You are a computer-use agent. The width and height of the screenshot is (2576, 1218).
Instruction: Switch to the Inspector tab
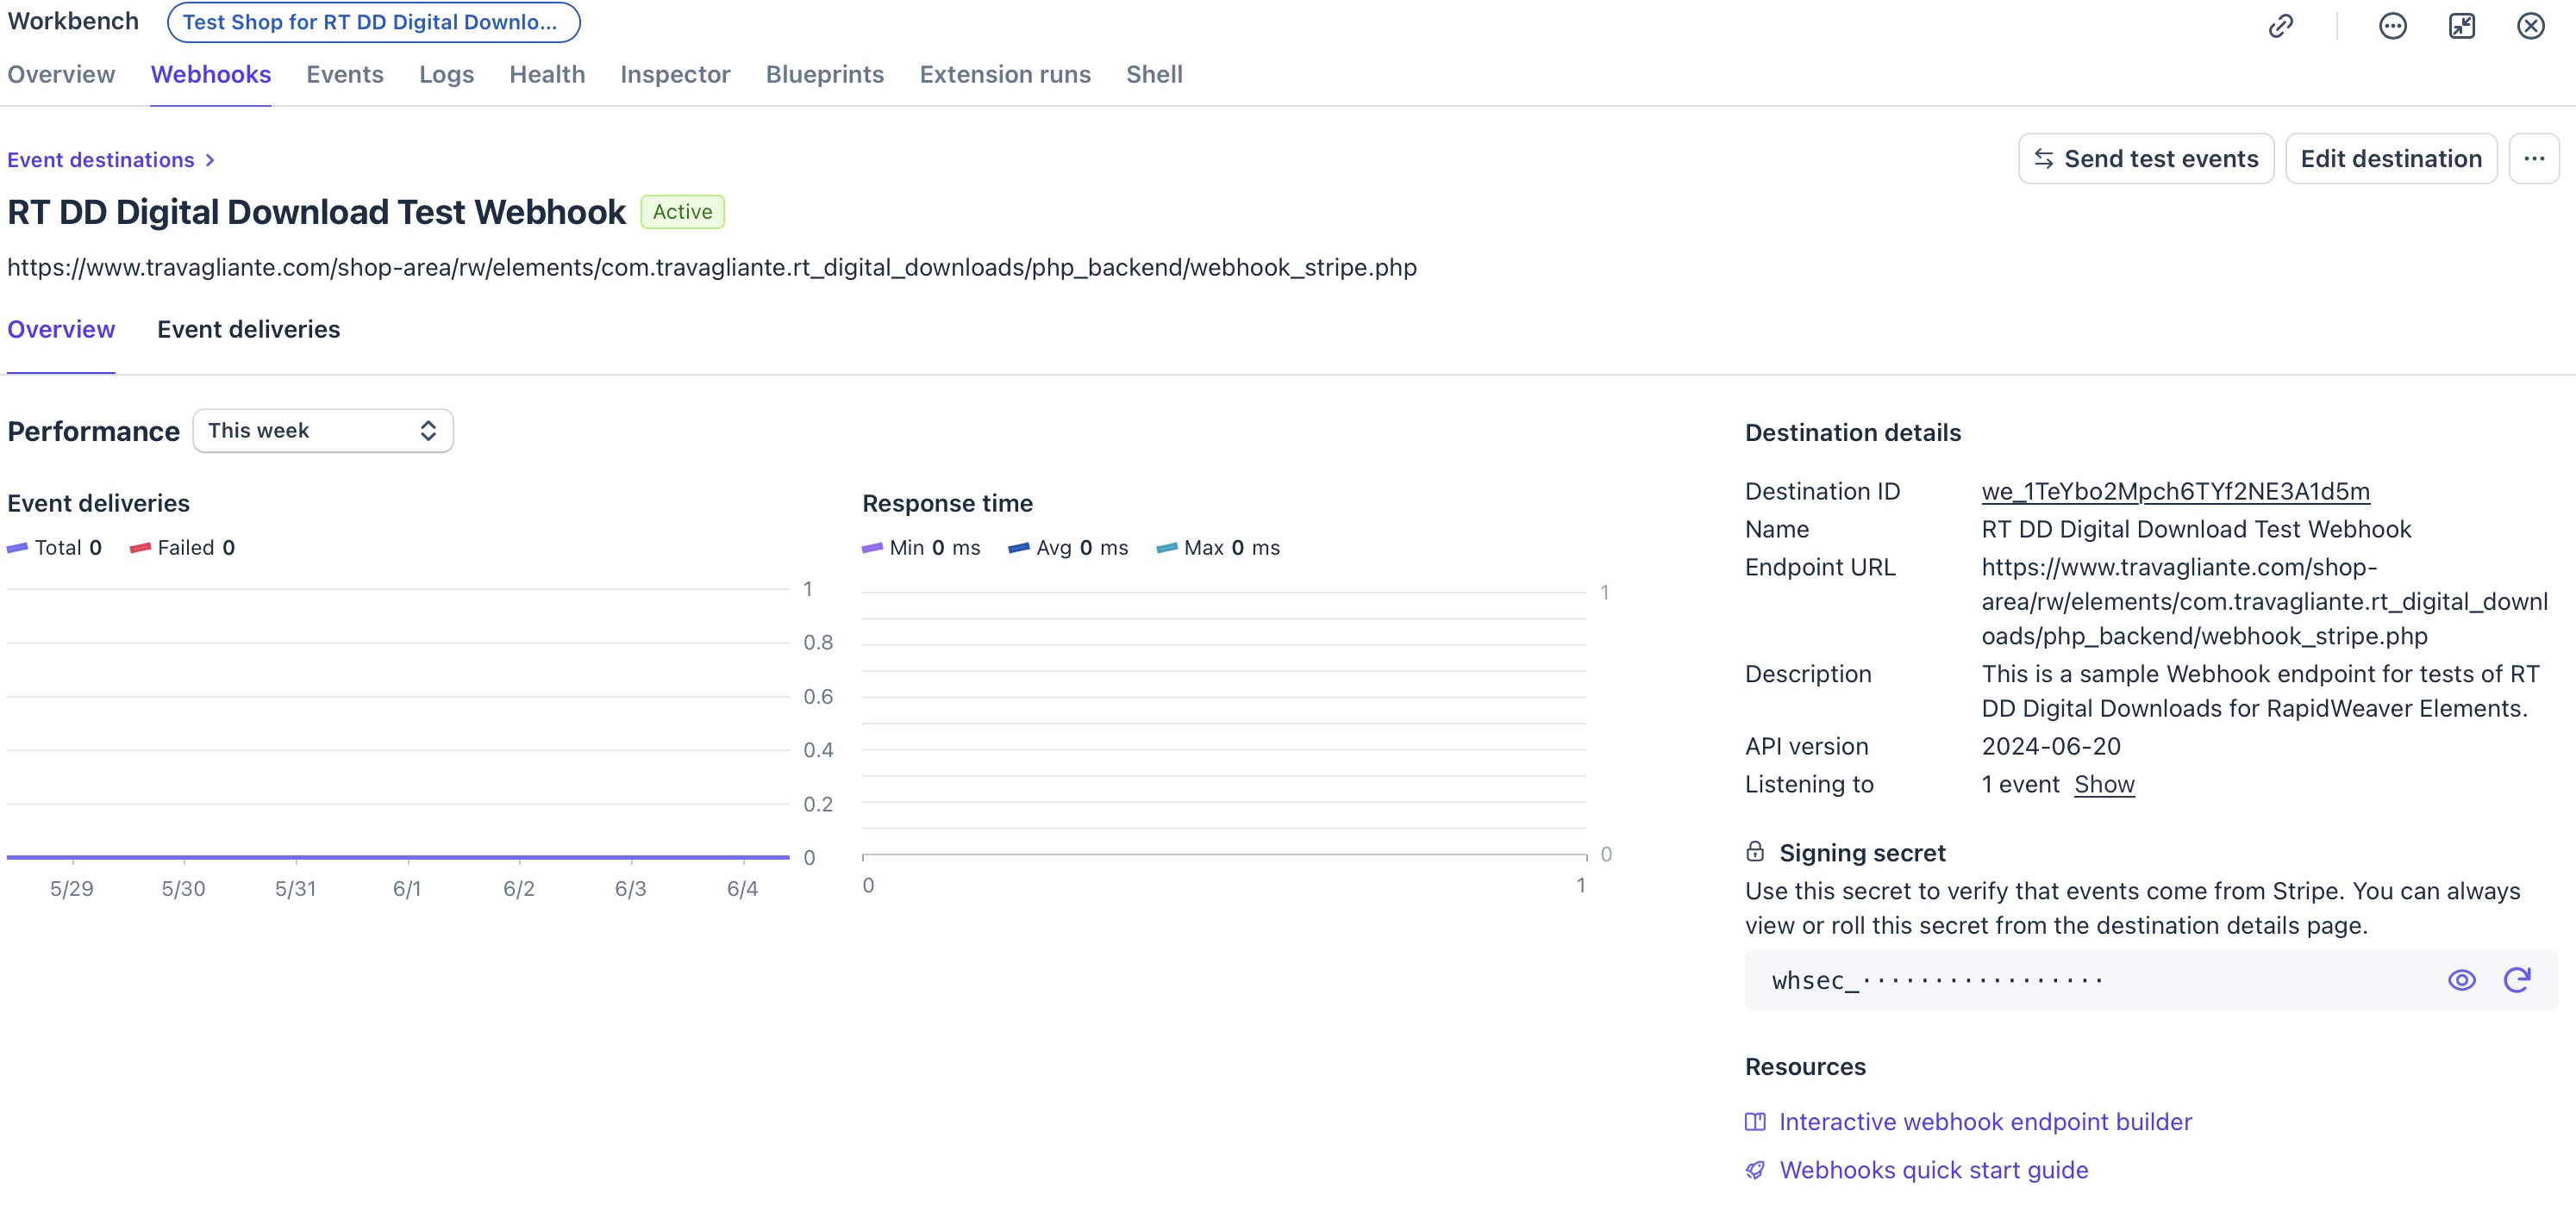tap(675, 75)
